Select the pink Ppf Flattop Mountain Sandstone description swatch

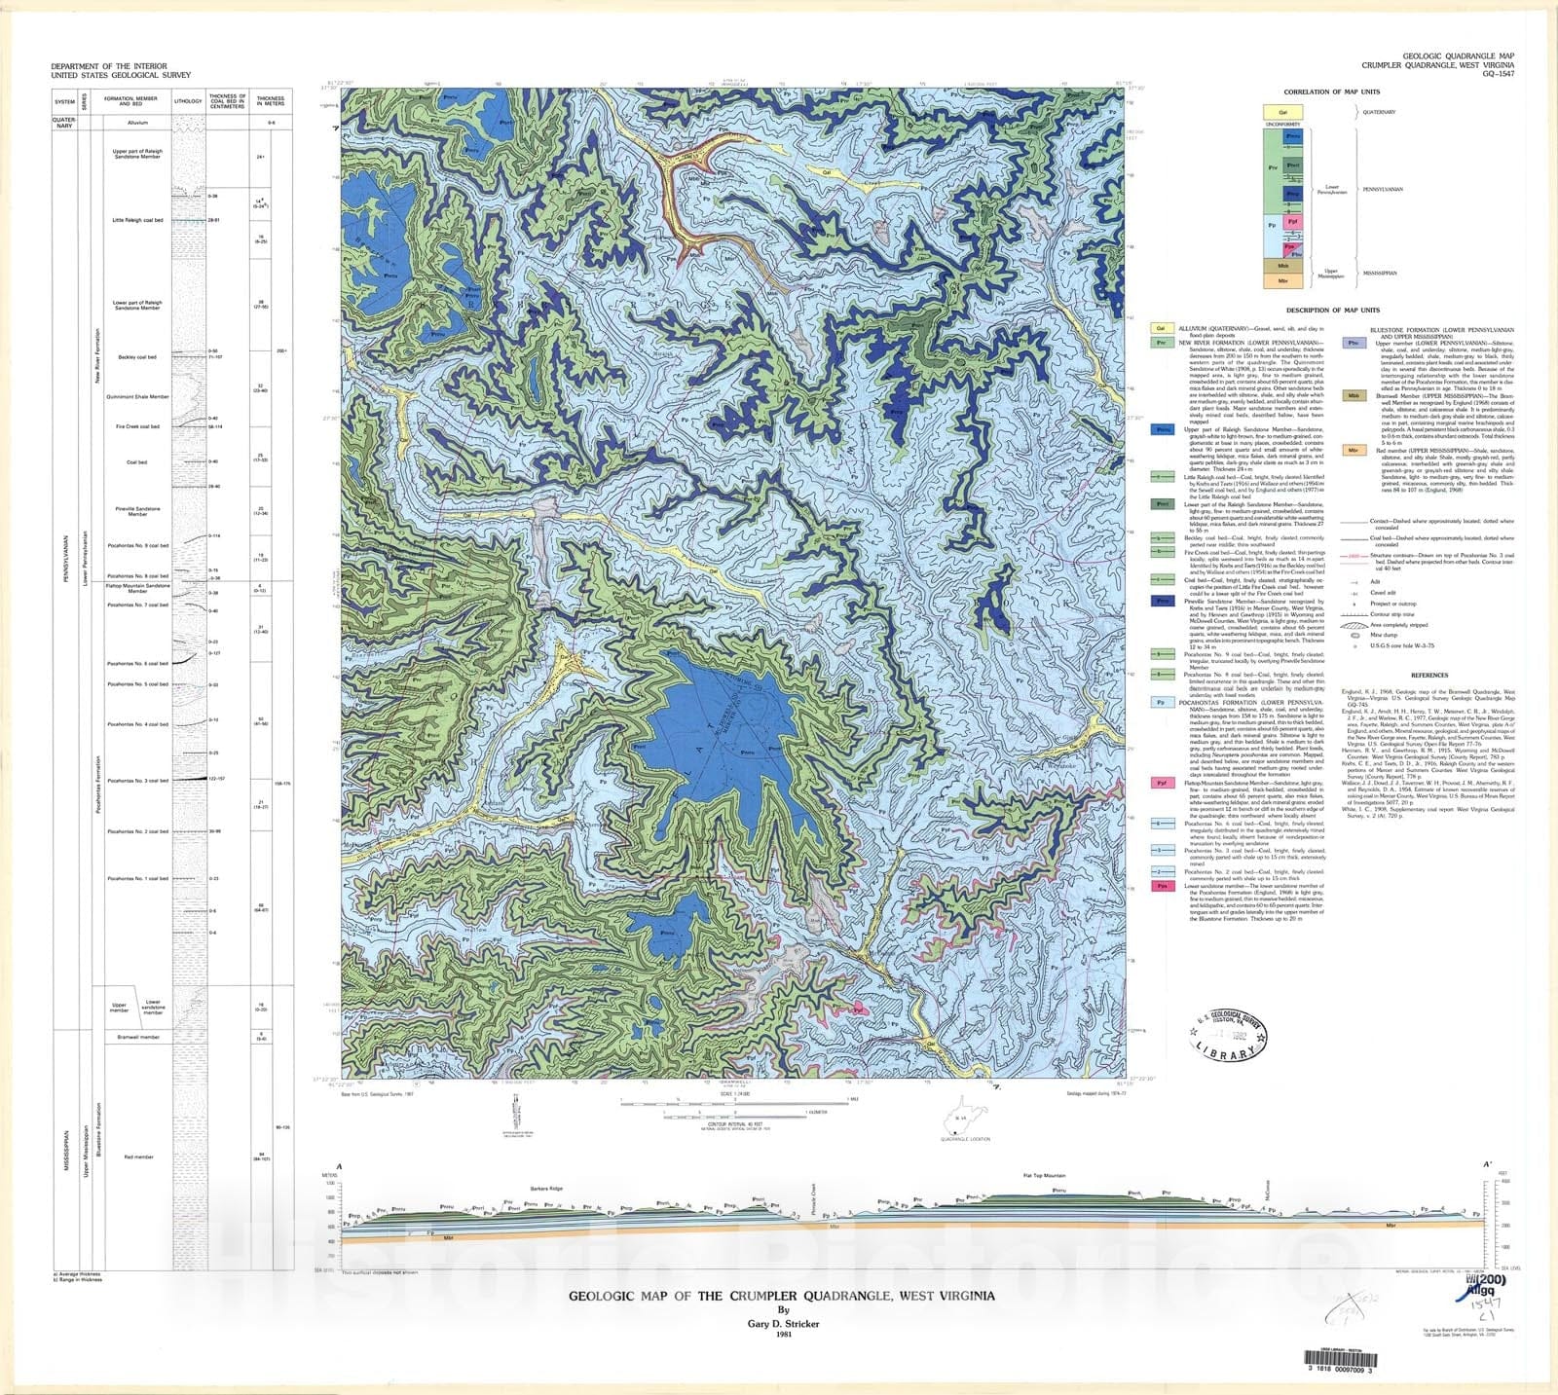[x=1161, y=782]
